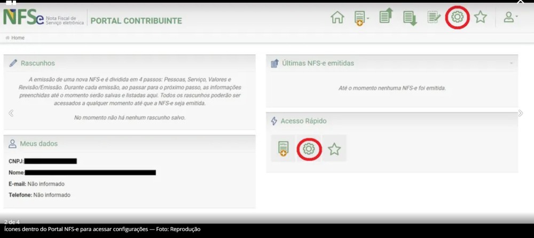534x238 pixels.
Task: Click Telefone: Não informado text
Action: coord(40,195)
